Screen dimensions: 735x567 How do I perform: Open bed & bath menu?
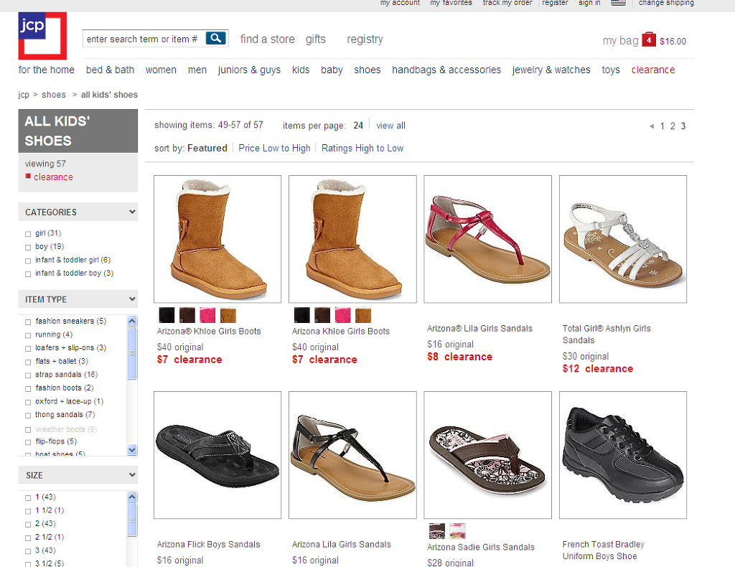tap(110, 70)
